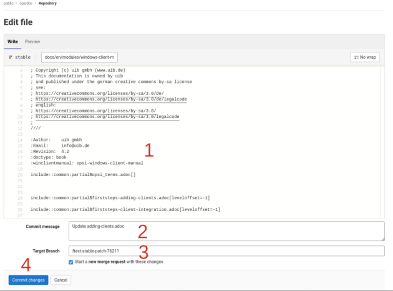This screenshot has height=291, width=393.
Task: Click the resize handle of Commit message box
Action: click(x=381, y=238)
